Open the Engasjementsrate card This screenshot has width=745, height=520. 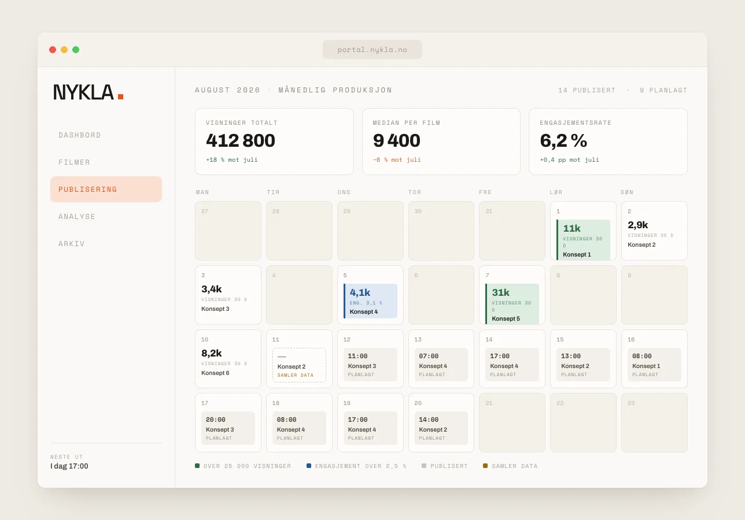pos(608,142)
